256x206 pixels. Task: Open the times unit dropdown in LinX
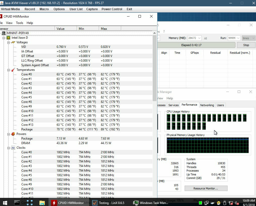tap(248, 38)
